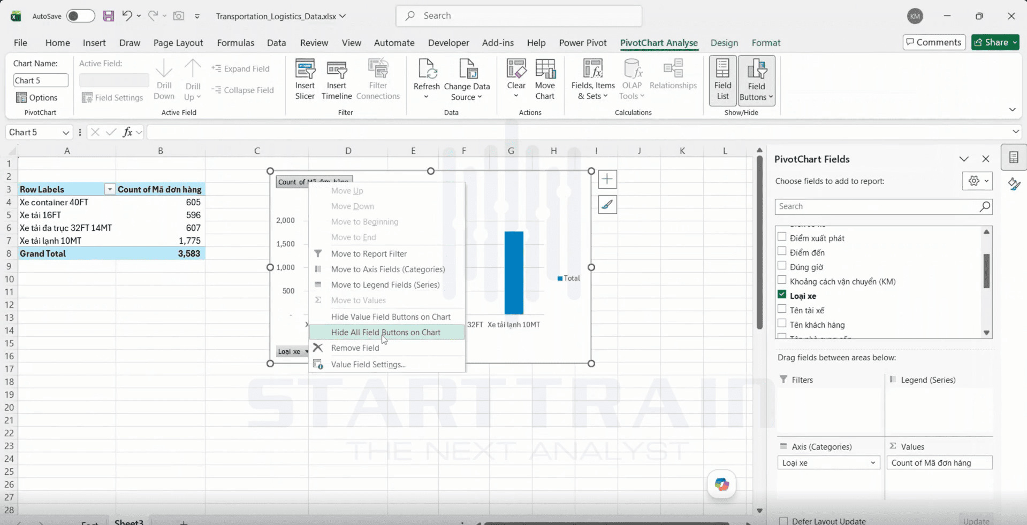The image size is (1027, 525).
Task: Open the Comments button
Action: click(x=934, y=42)
